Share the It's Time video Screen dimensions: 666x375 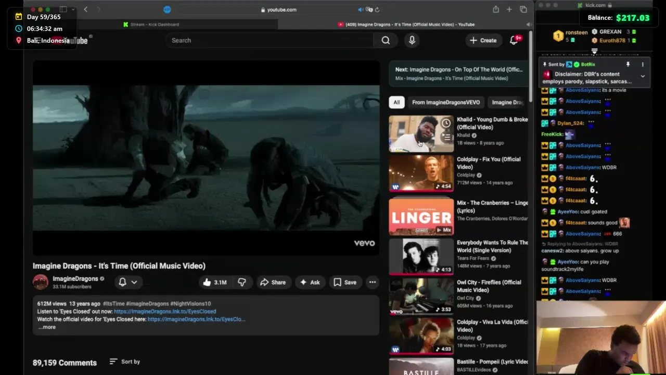coord(273,282)
